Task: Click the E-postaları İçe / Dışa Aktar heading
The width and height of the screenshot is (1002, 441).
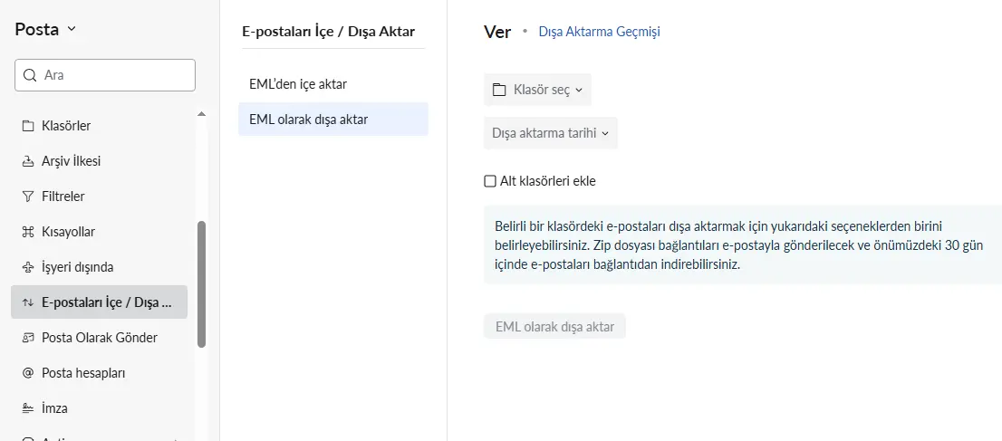Action: coord(329,32)
